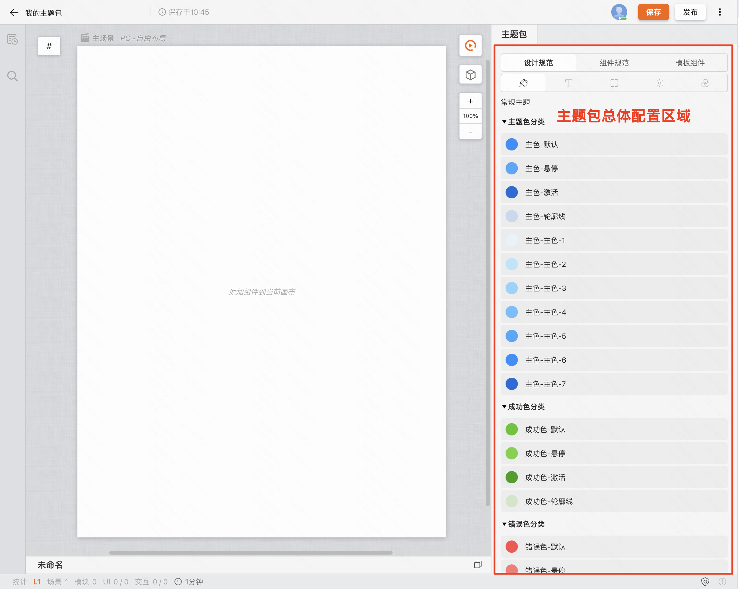Click the main scene clapboard icon
Screen dimensions: 739x589
point(85,38)
